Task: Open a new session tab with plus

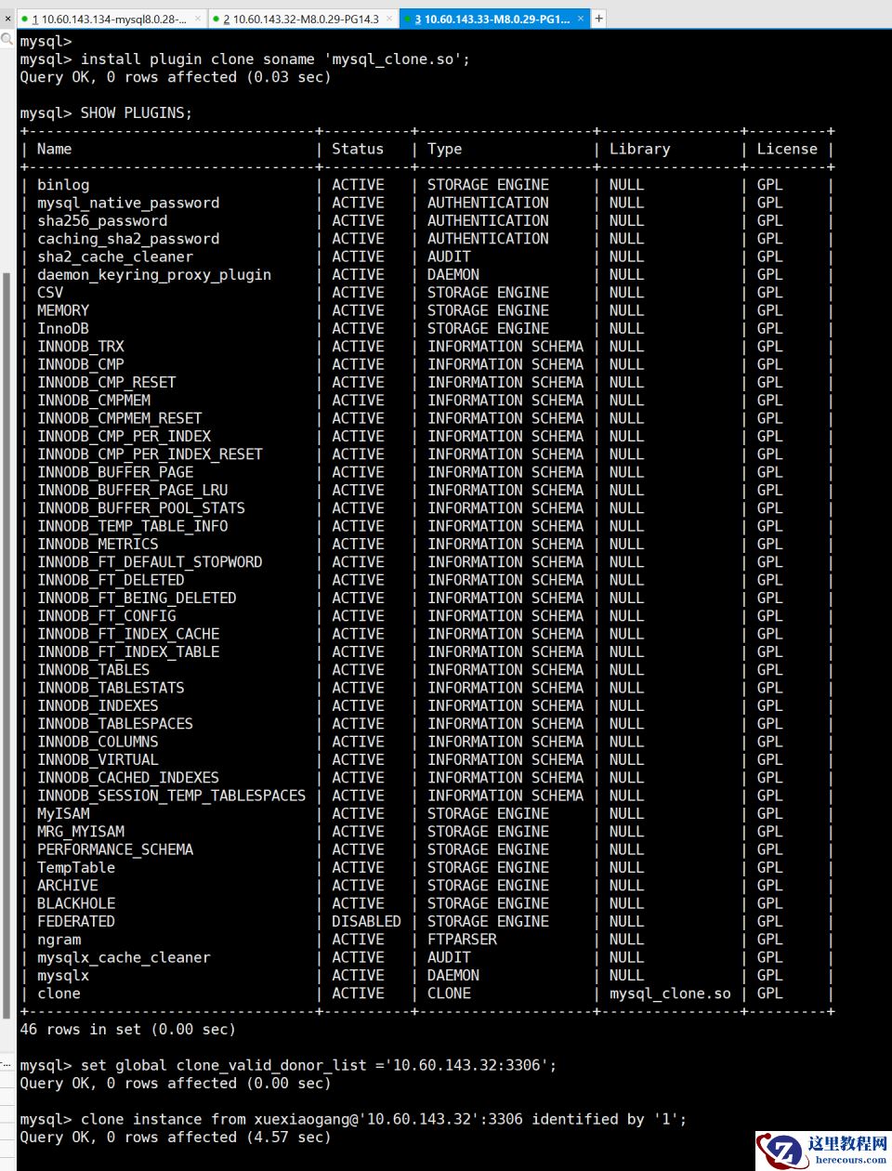Action: (x=599, y=18)
